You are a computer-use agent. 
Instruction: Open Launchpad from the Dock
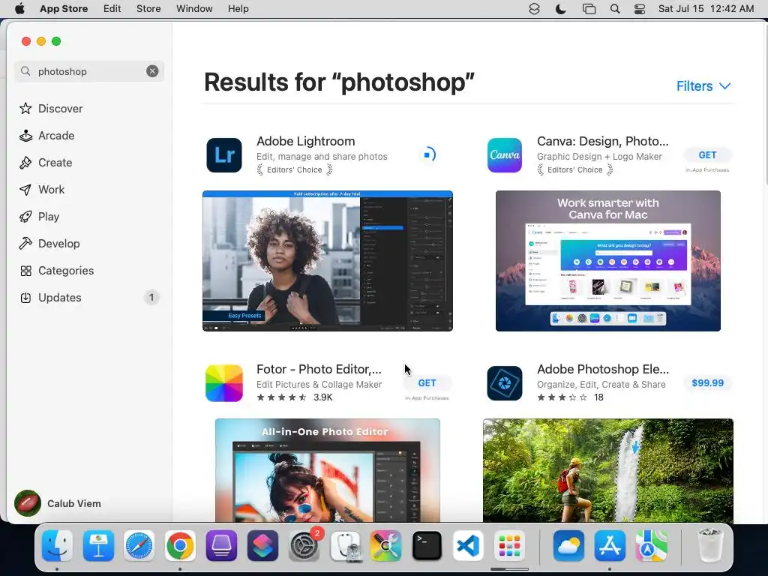pos(509,546)
